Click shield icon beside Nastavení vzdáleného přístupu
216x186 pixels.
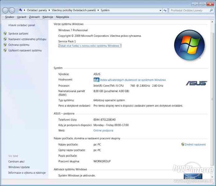[x=5, y=39]
